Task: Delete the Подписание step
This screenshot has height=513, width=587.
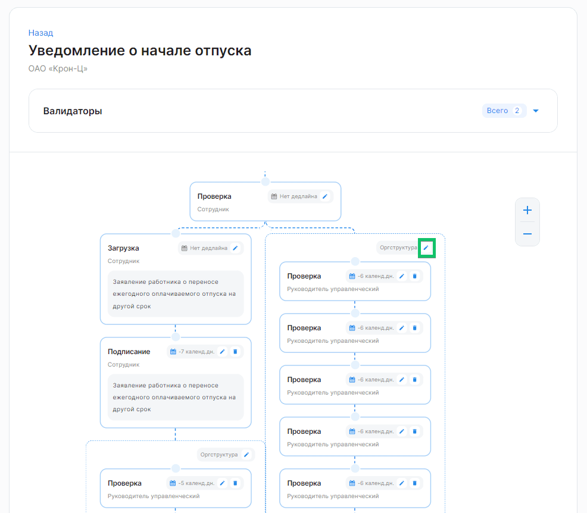Action: coord(235,352)
